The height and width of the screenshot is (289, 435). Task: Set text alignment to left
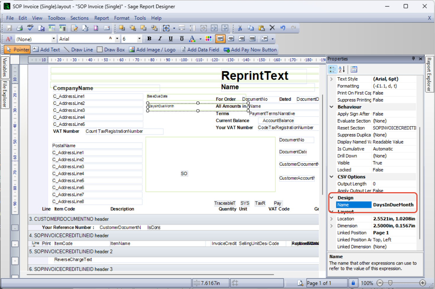coord(220,39)
